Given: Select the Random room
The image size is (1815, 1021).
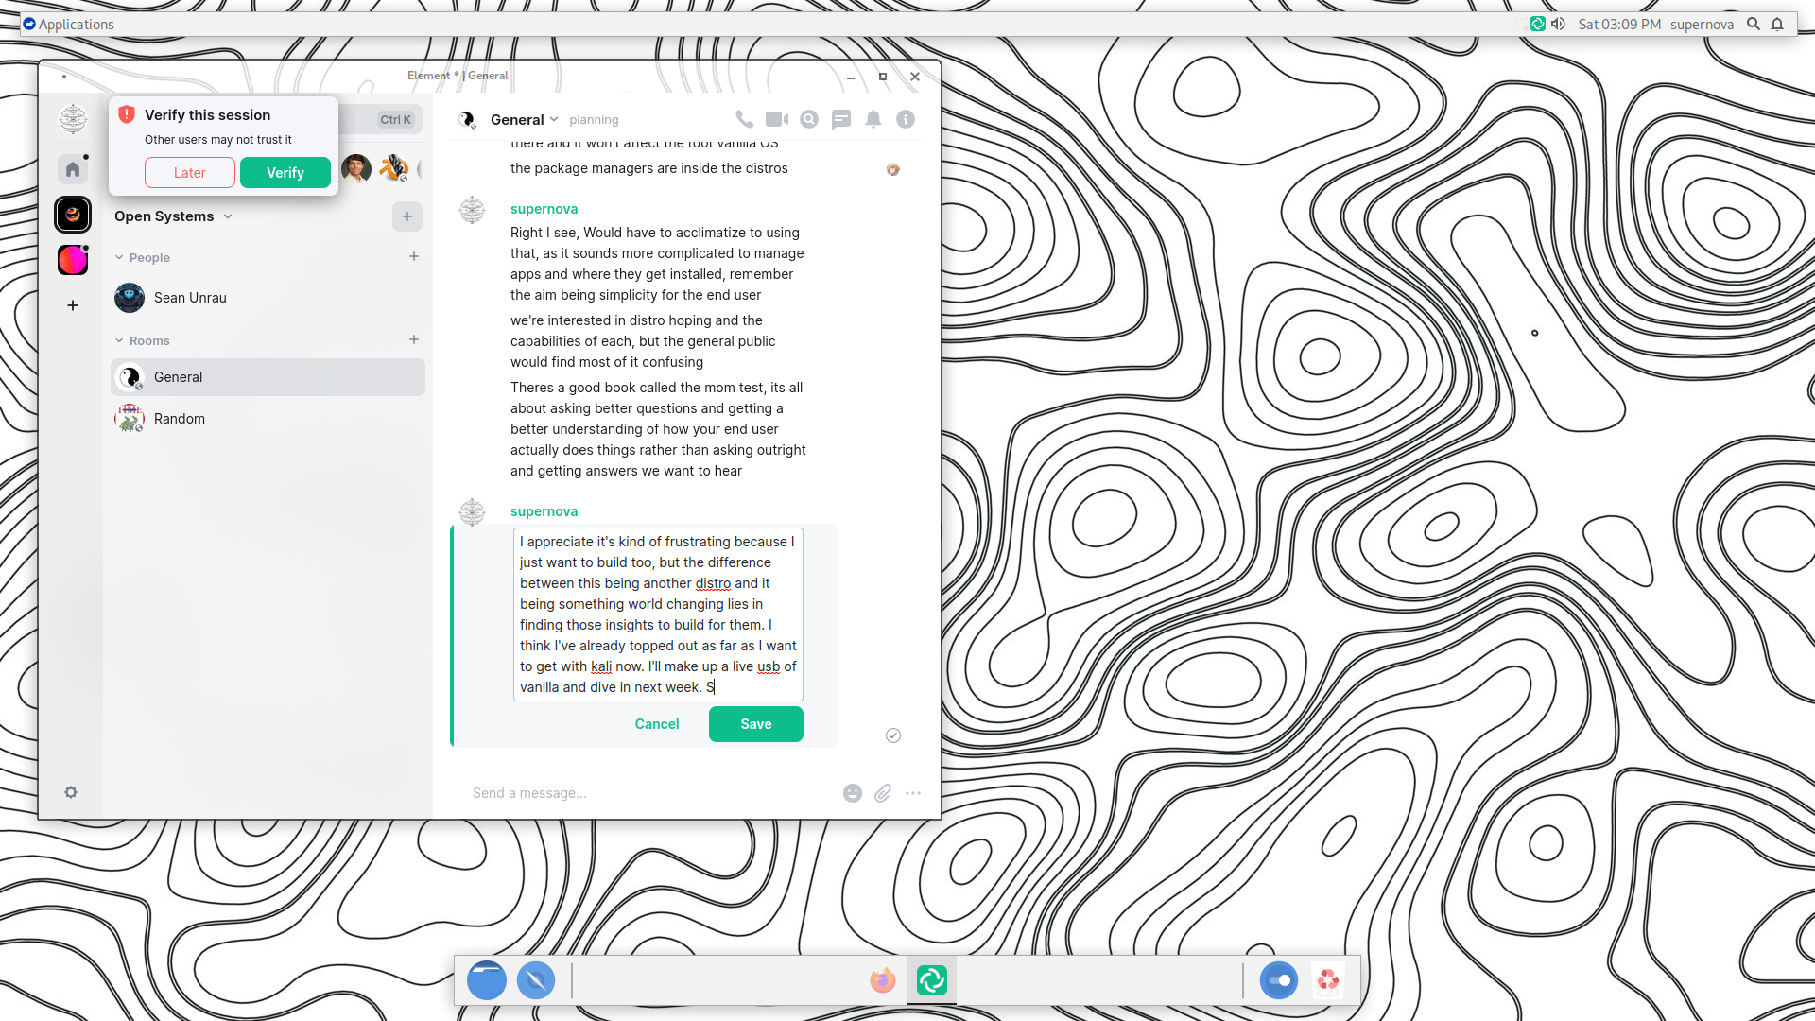Looking at the screenshot, I should click(x=180, y=419).
